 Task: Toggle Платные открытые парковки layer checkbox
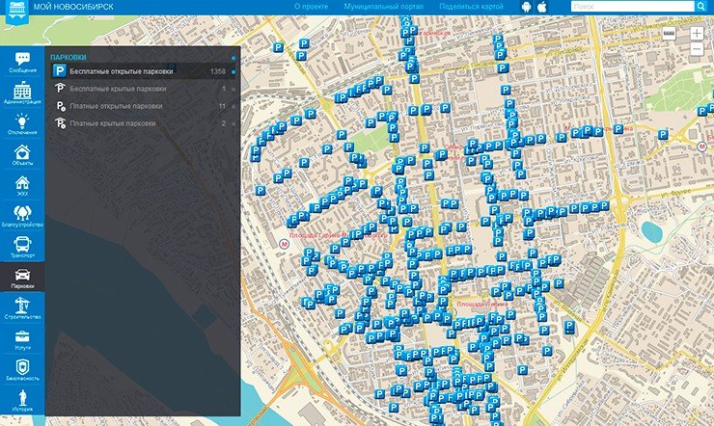pyautogui.click(x=233, y=106)
